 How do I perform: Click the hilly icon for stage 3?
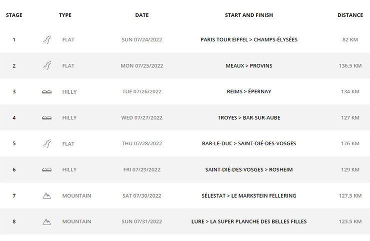click(x=46, y=92)
